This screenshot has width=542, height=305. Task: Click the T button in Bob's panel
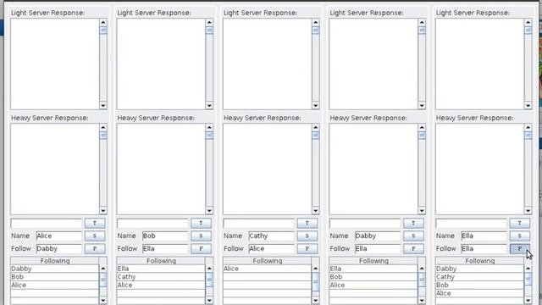[201, 223]
